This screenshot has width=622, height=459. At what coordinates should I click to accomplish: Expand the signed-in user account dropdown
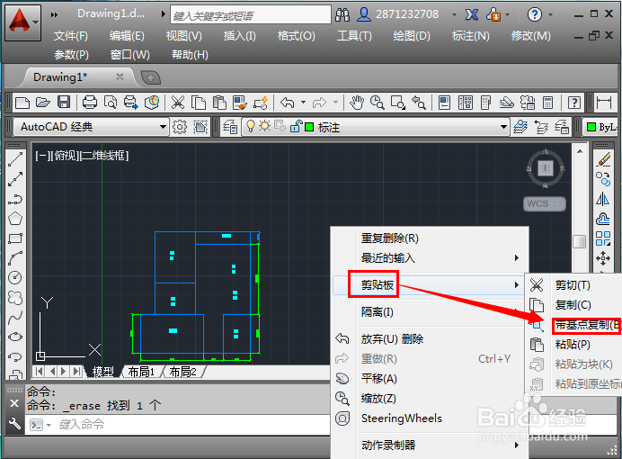(x=454, y=14)
